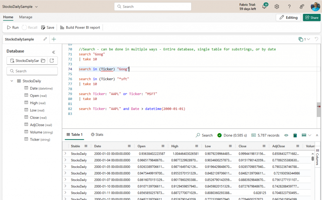Copy results using the clipboard icon
Viewport: 322px width, 200px height.
point(295,135)
